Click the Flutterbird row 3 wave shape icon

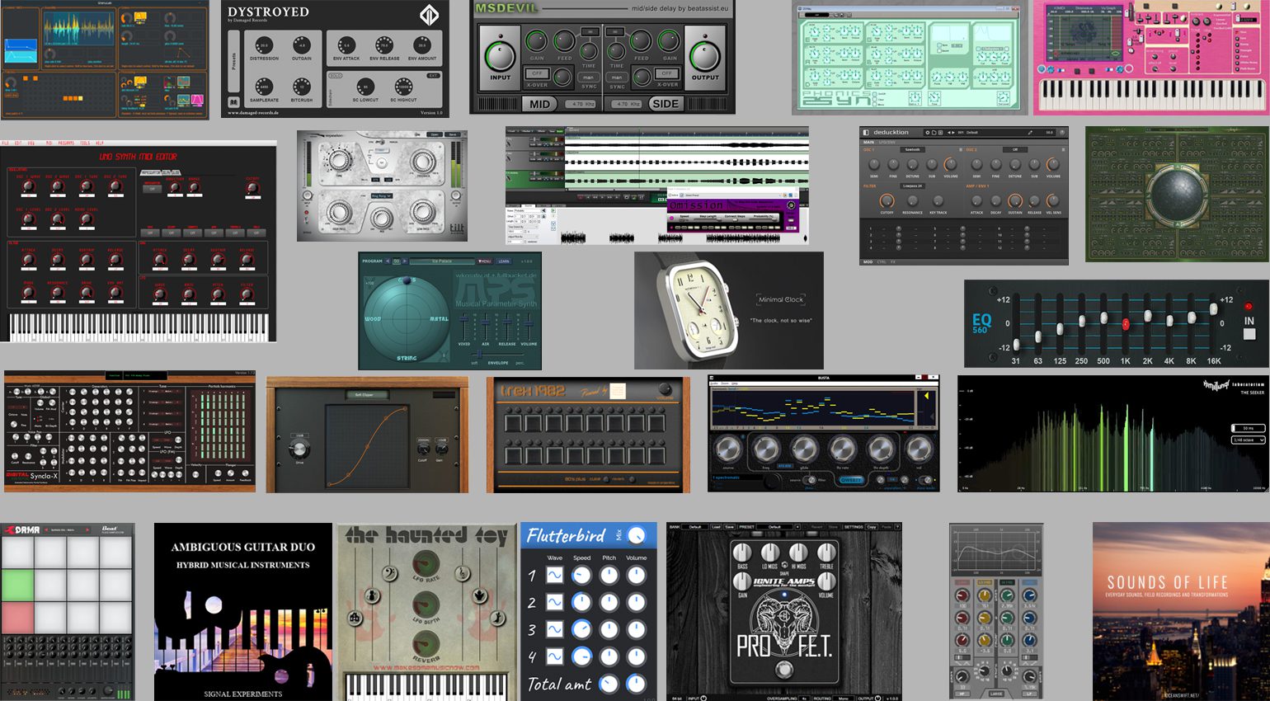coord(555,629)
